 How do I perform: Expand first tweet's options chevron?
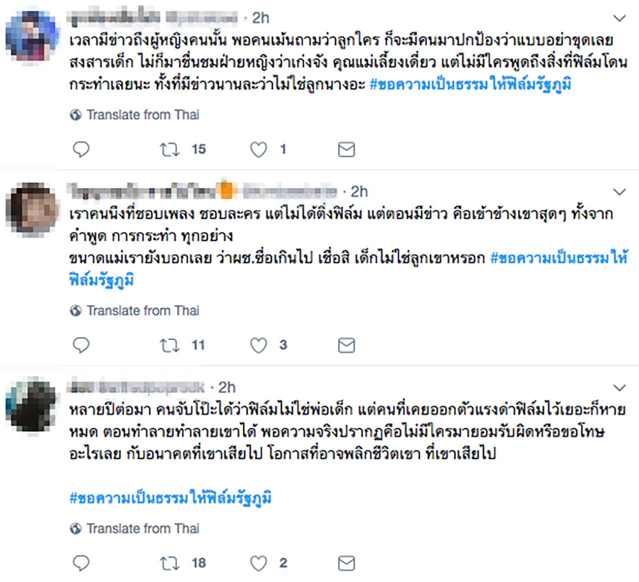(619, 19)
